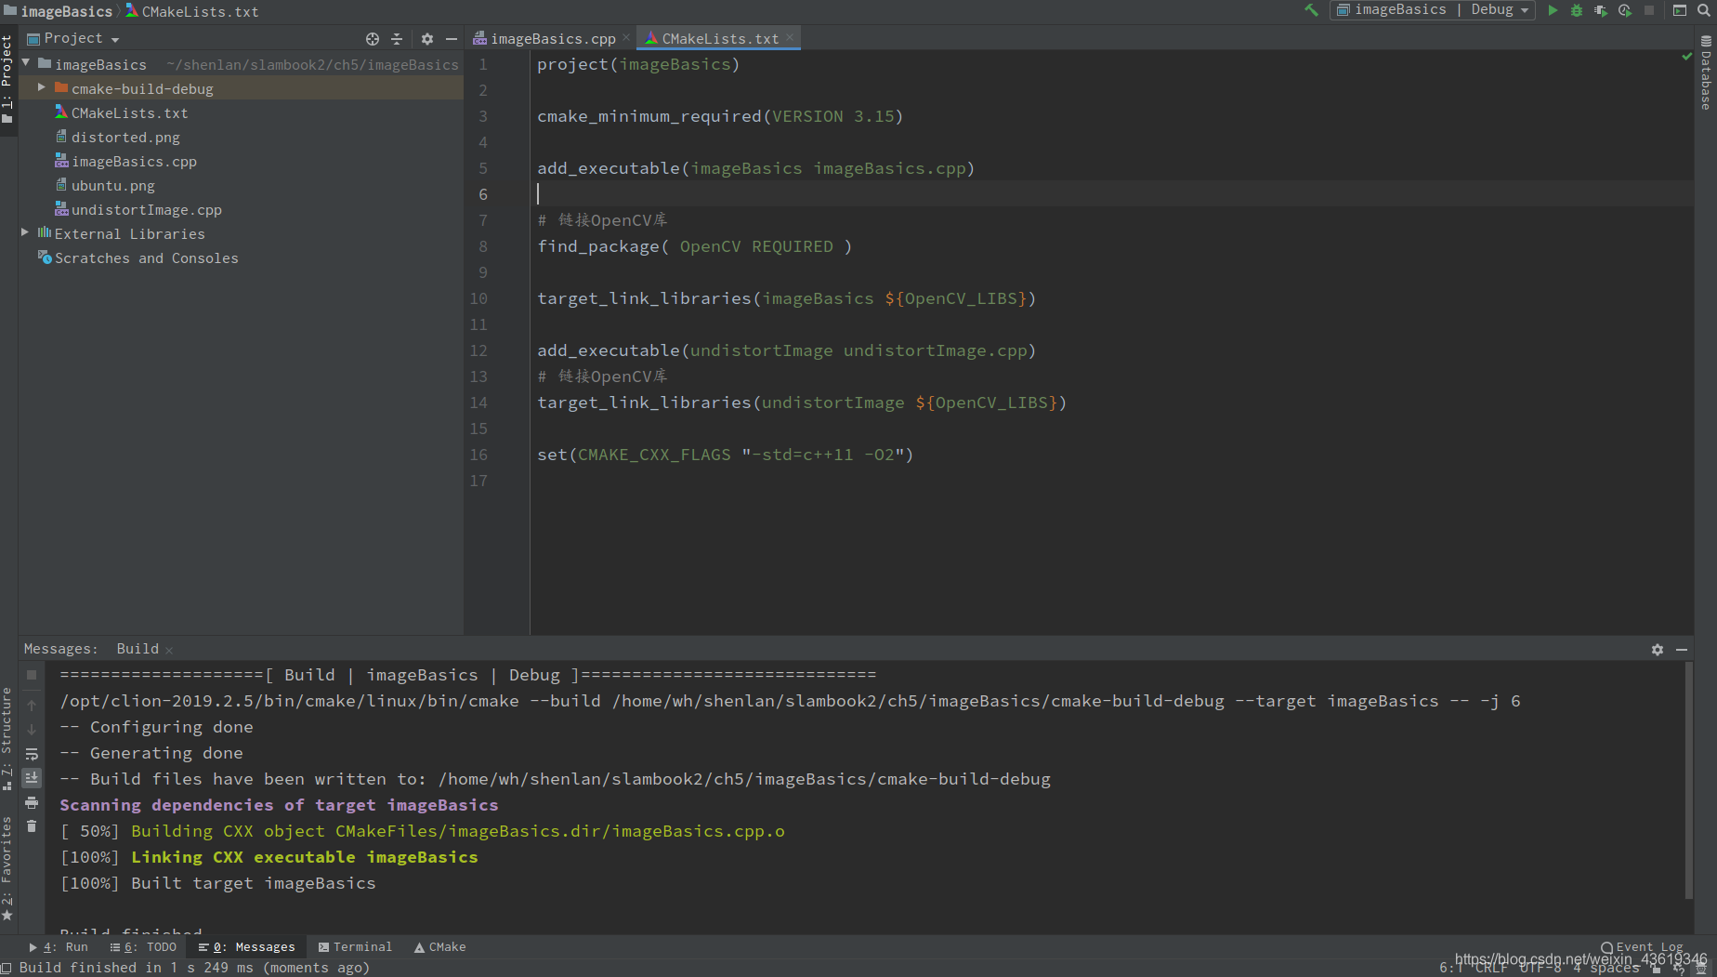
Task: Click line number 12 in the gutter
Action: 478,350
